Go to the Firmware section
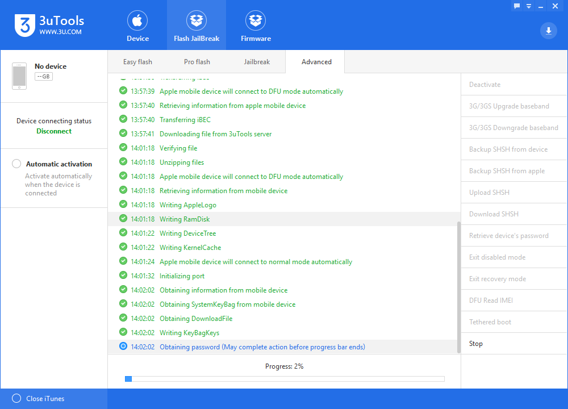Screen dimensions: 568x409 click(x=256, y=21)
